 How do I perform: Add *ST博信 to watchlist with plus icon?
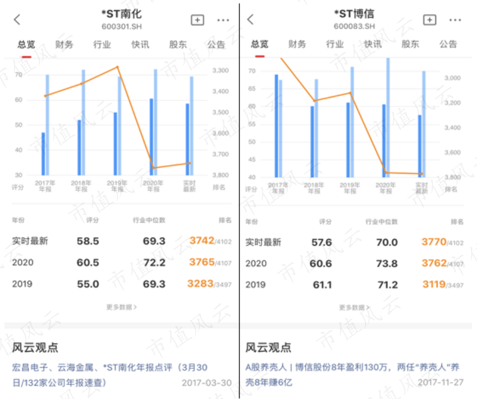[x=430, y=20]
